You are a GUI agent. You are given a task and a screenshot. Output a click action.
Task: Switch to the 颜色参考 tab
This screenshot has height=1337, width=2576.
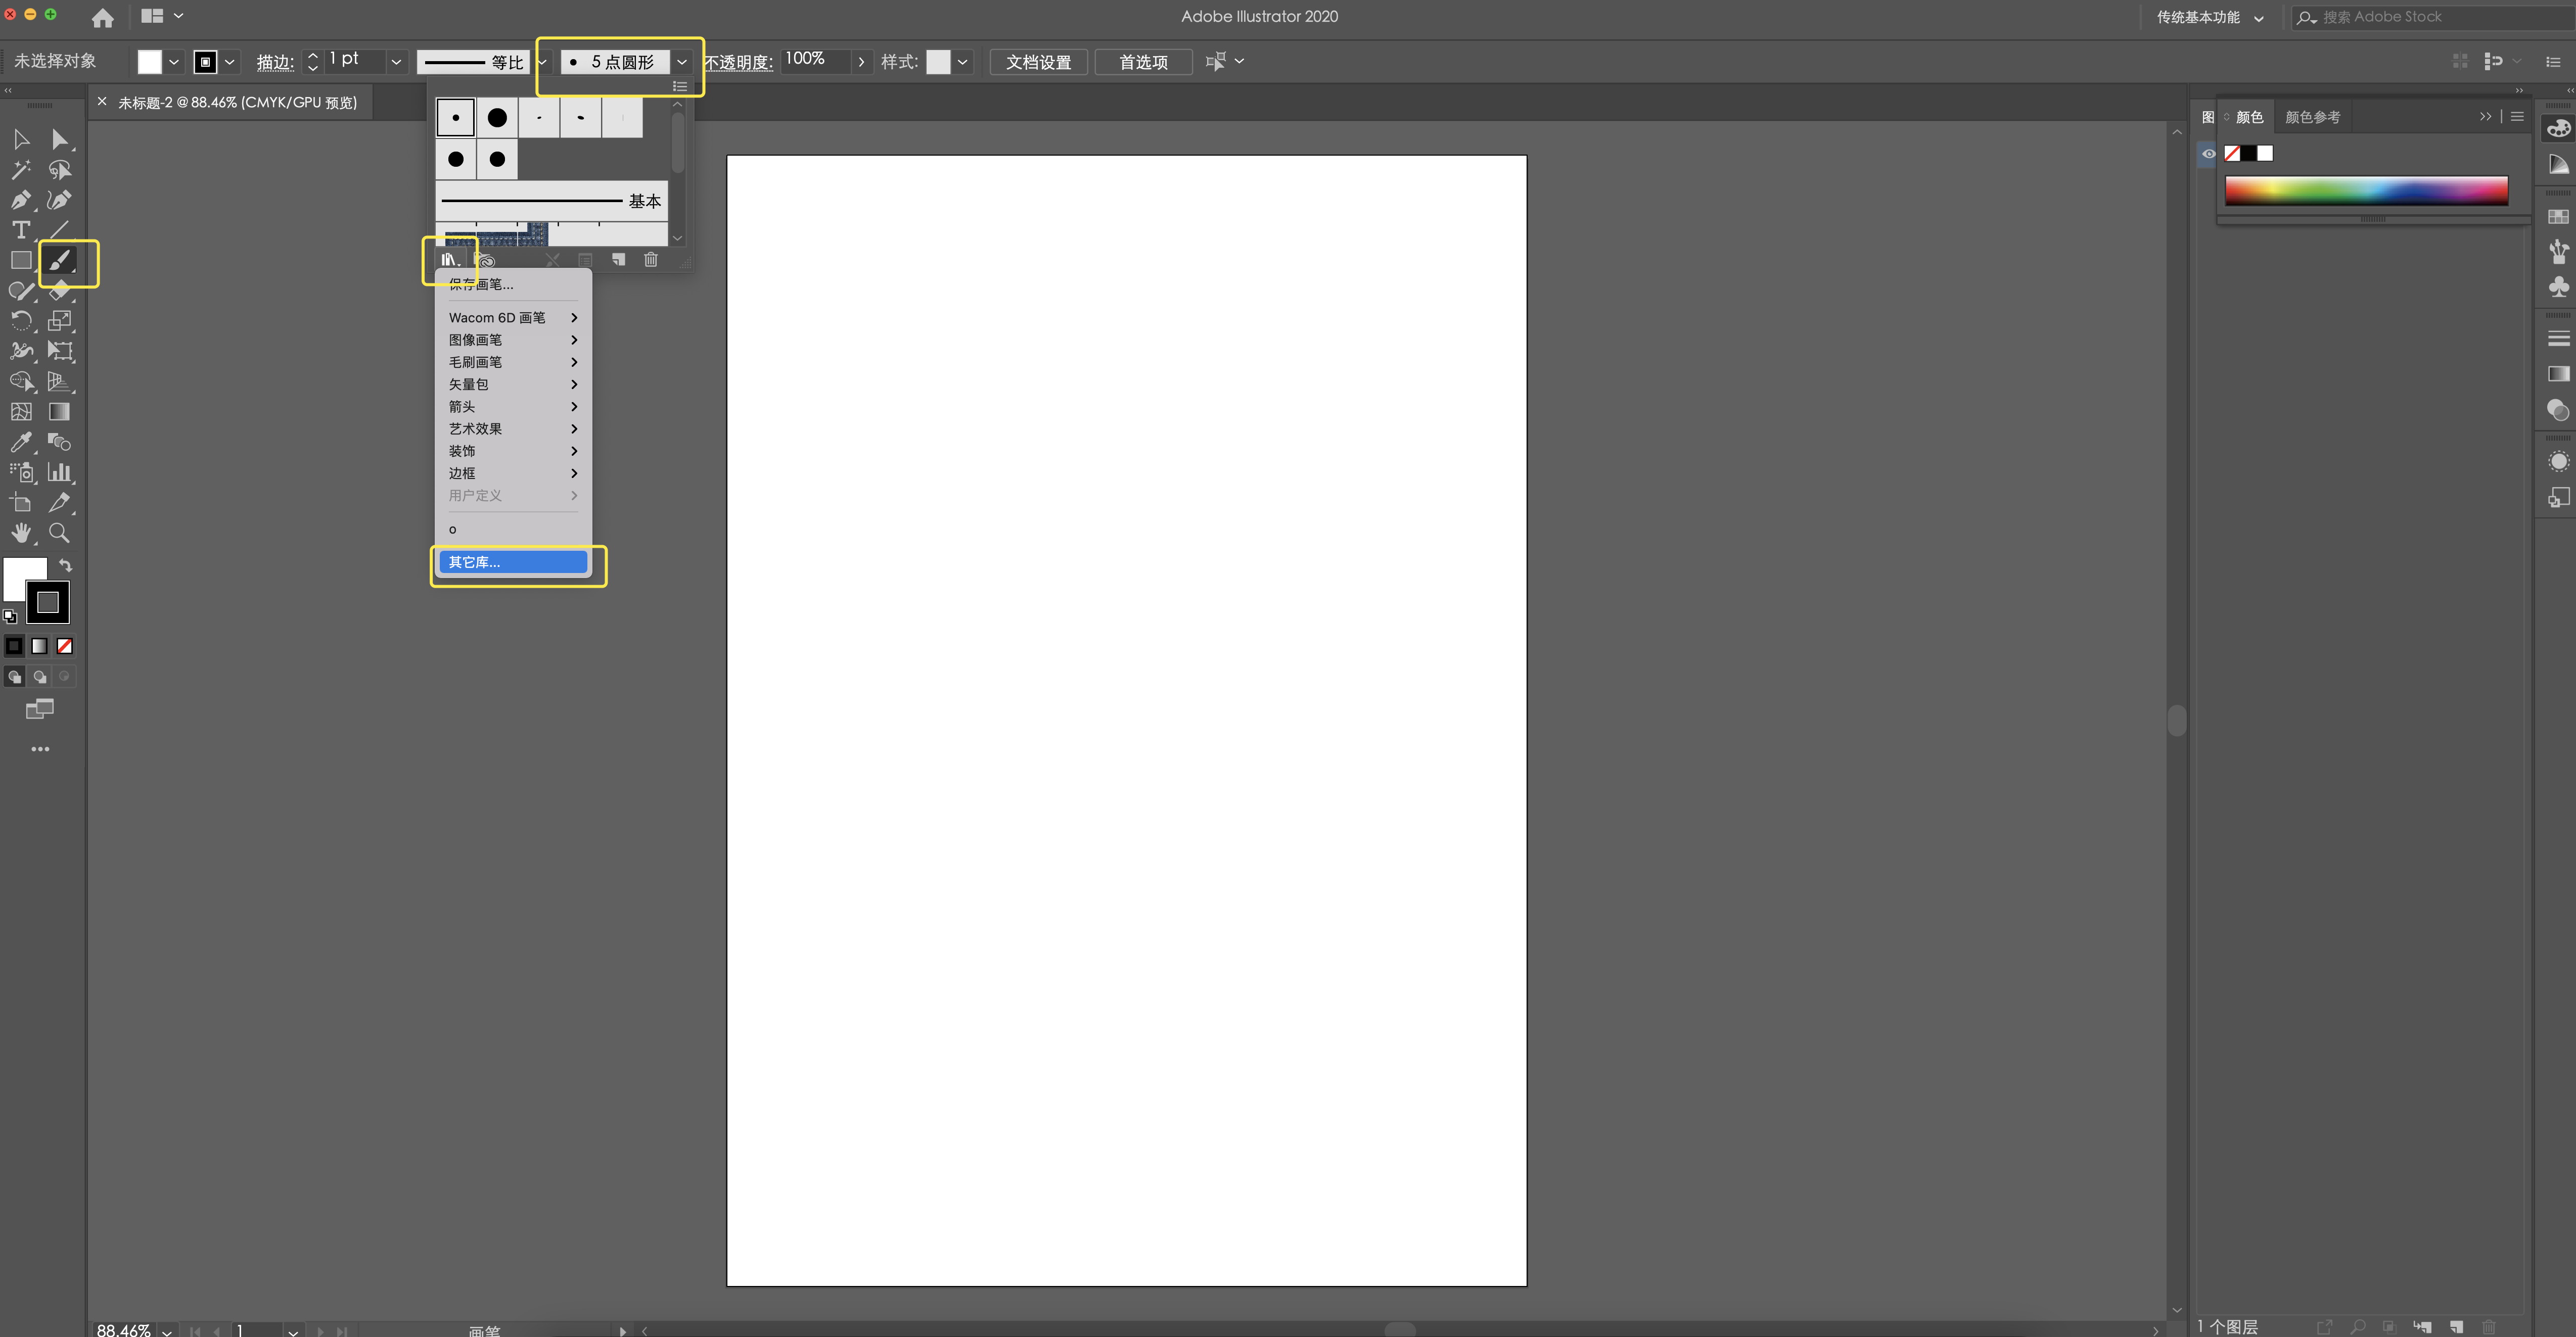click(x=2312, y=117)
